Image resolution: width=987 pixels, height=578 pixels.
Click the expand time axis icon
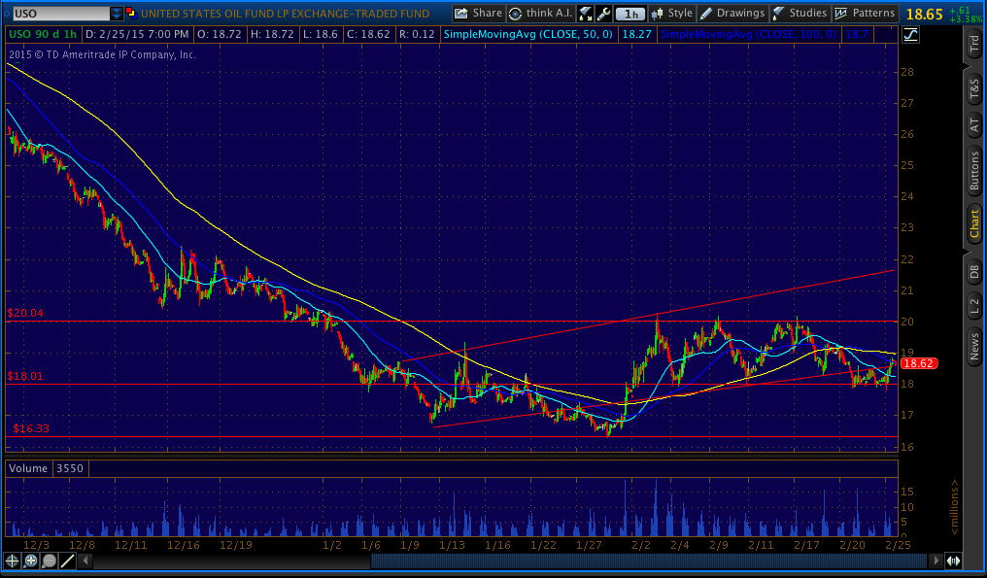(953, 561)
